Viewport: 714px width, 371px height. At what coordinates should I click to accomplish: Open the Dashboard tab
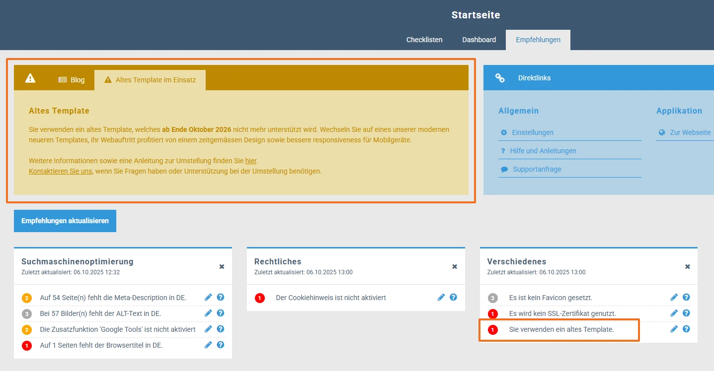point(479,40)
